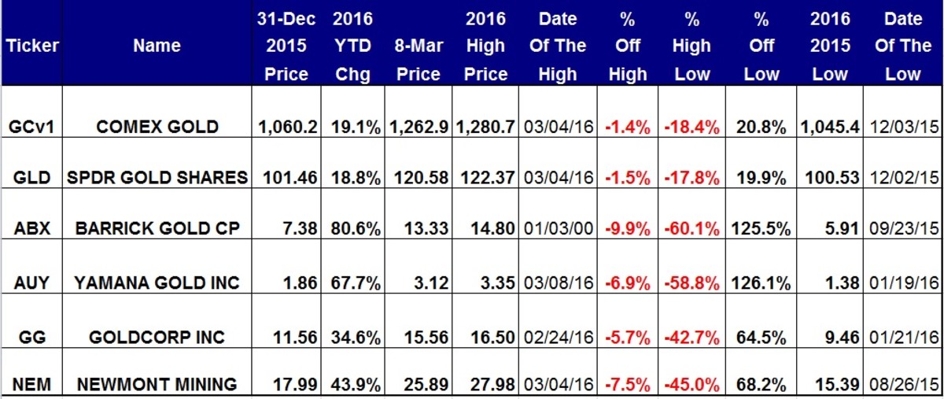Select the COMEX GOLD name cell

point(157,127)
